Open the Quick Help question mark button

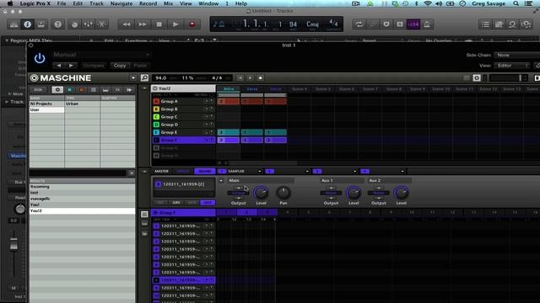(x=58, y=24)
